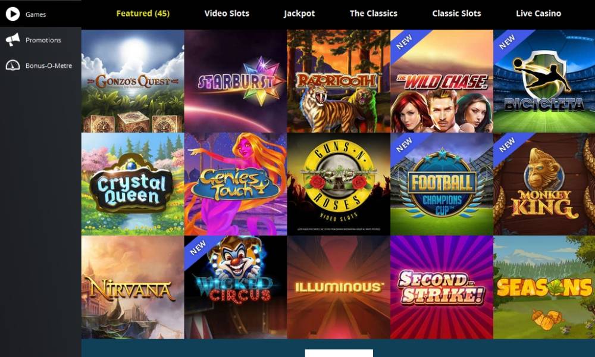Viewport: 595px width, 357px height.
Task: Open the Featured (45) tab
Action: (143, 13)
